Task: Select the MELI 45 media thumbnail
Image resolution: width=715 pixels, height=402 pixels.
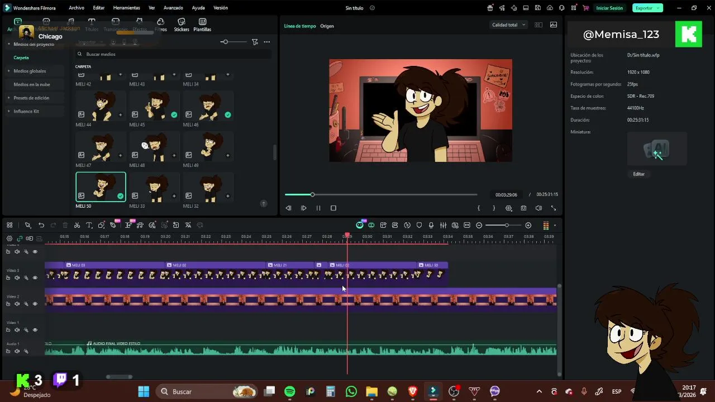Action: pos(154,106)
